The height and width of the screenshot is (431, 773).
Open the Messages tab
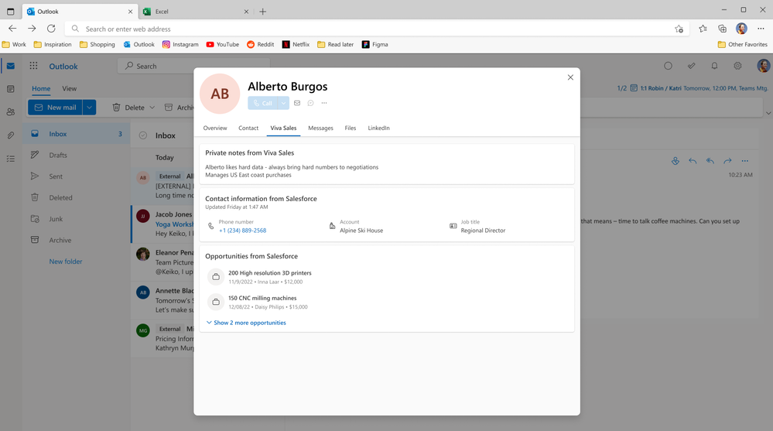click(320, 128)
